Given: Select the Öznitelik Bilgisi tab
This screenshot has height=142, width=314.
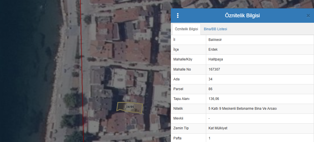Looking at the screenshot, I should point(186,29).
